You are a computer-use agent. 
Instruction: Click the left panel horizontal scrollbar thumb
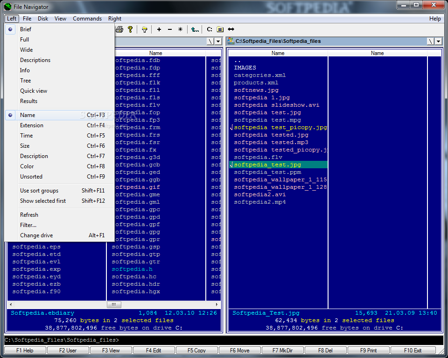[114, 304]
